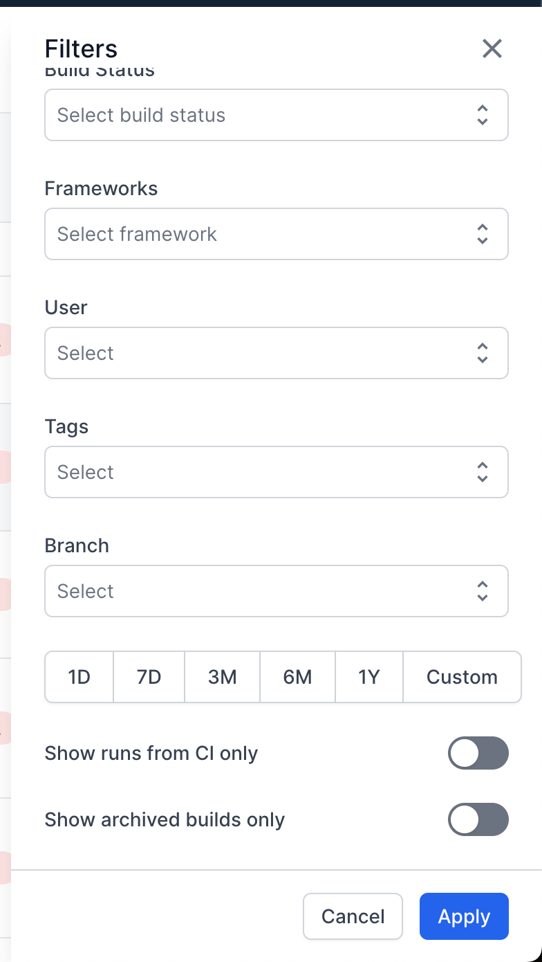Enable Show archived builds only toggle
542x962 pixels.
478,819
